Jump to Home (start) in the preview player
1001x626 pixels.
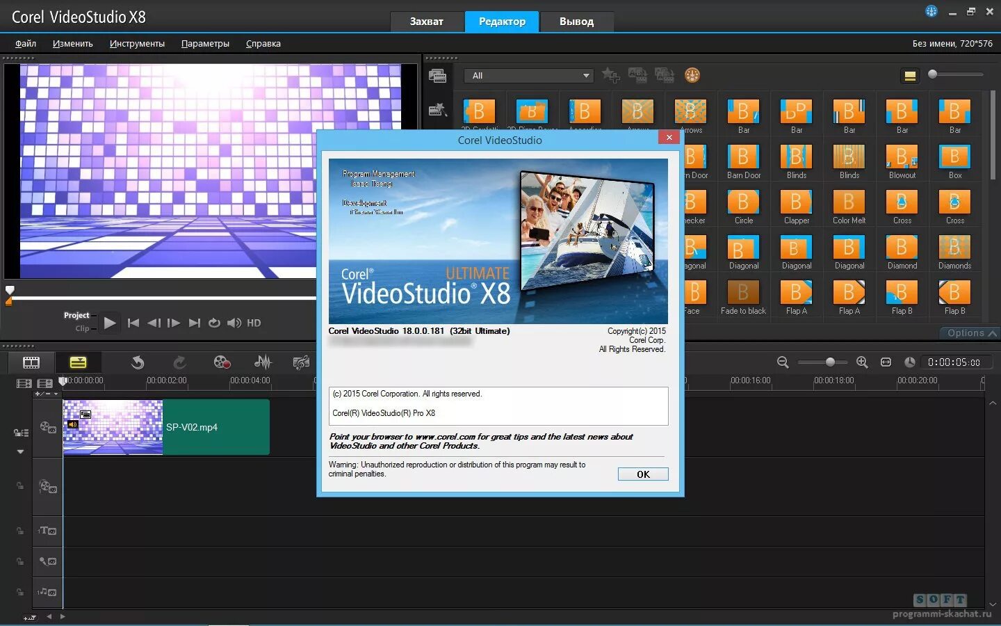tap(133, 323)
